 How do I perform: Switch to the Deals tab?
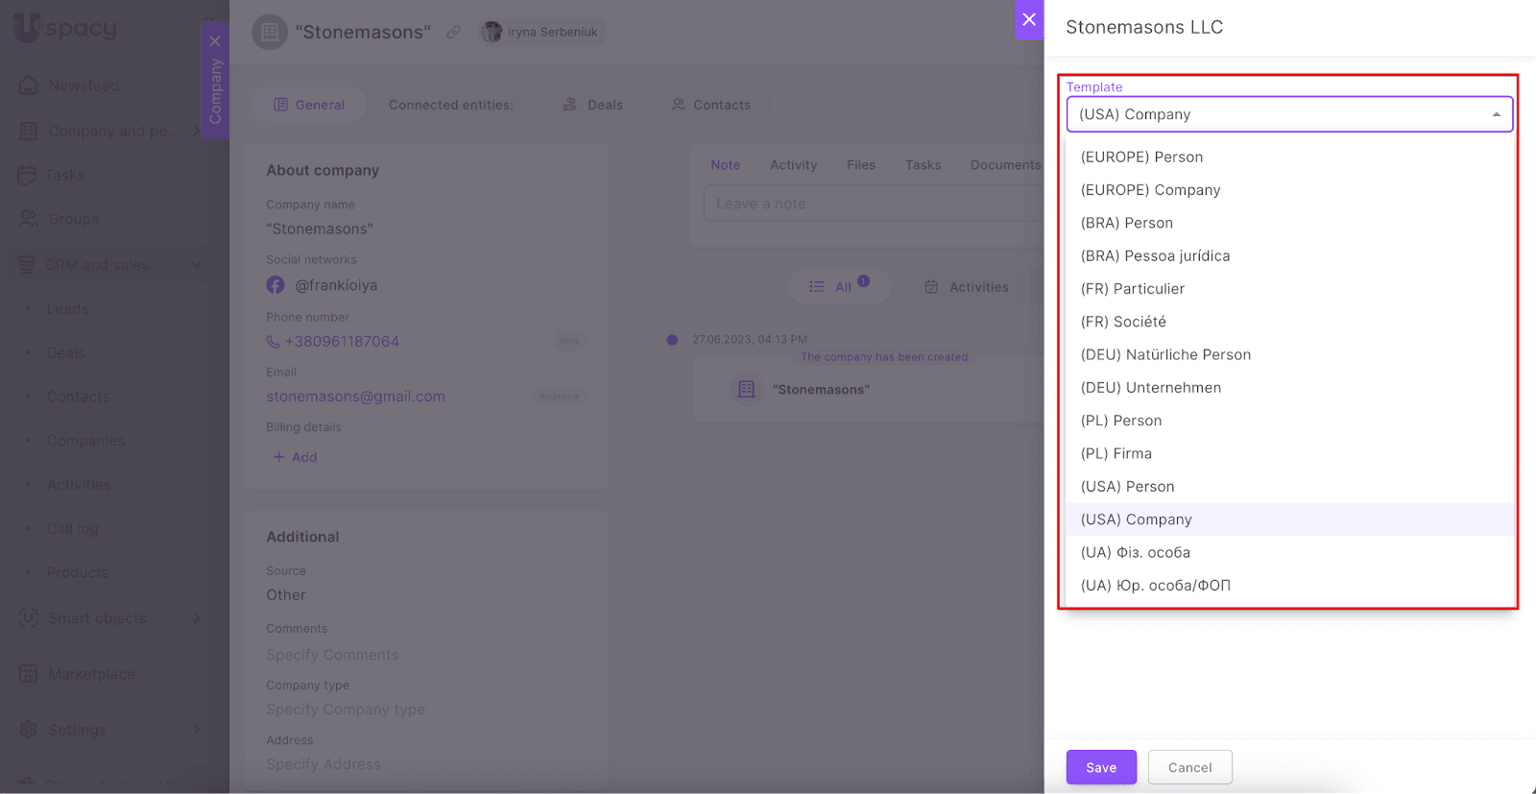[593, 105]
